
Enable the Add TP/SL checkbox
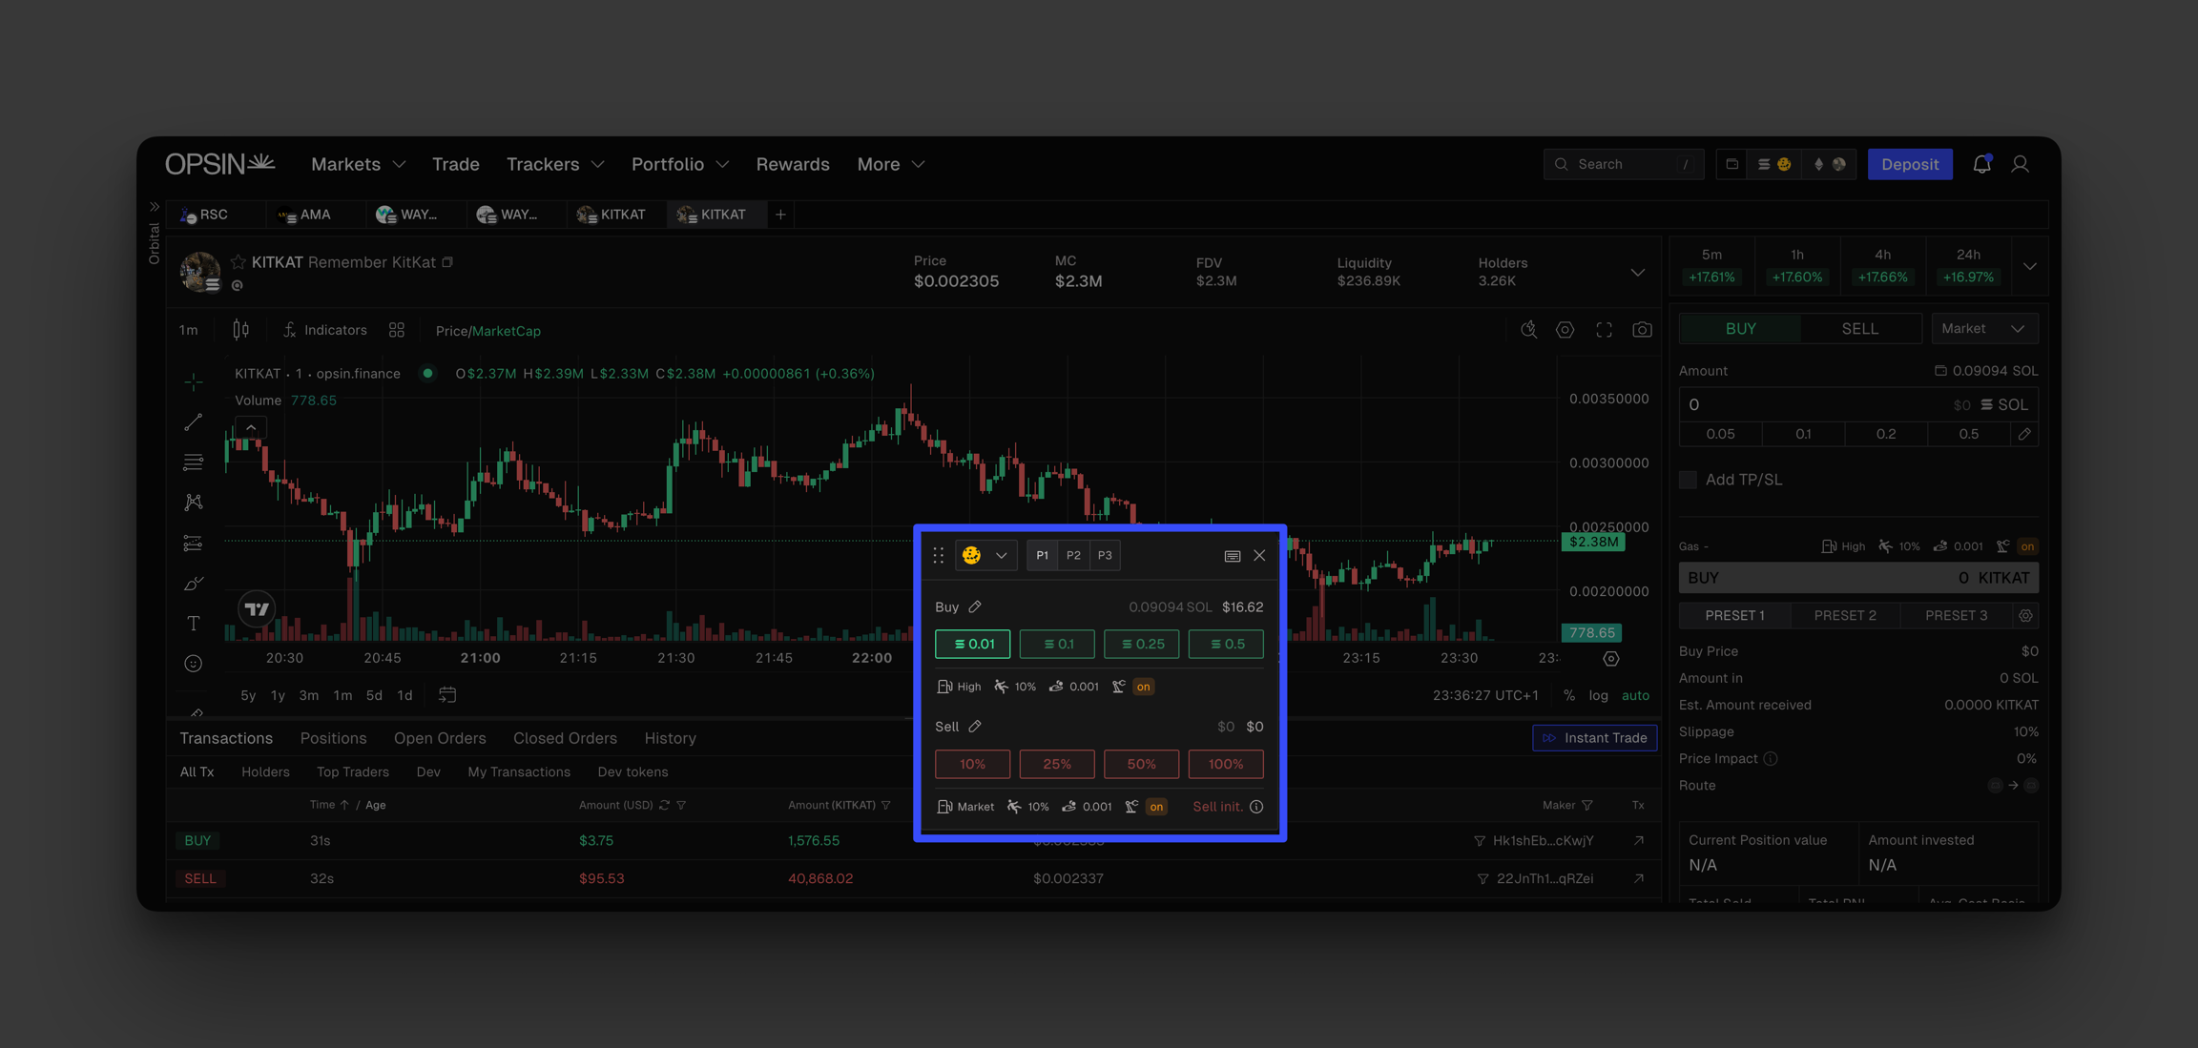pyautogui.click(x=1688, y=480)
